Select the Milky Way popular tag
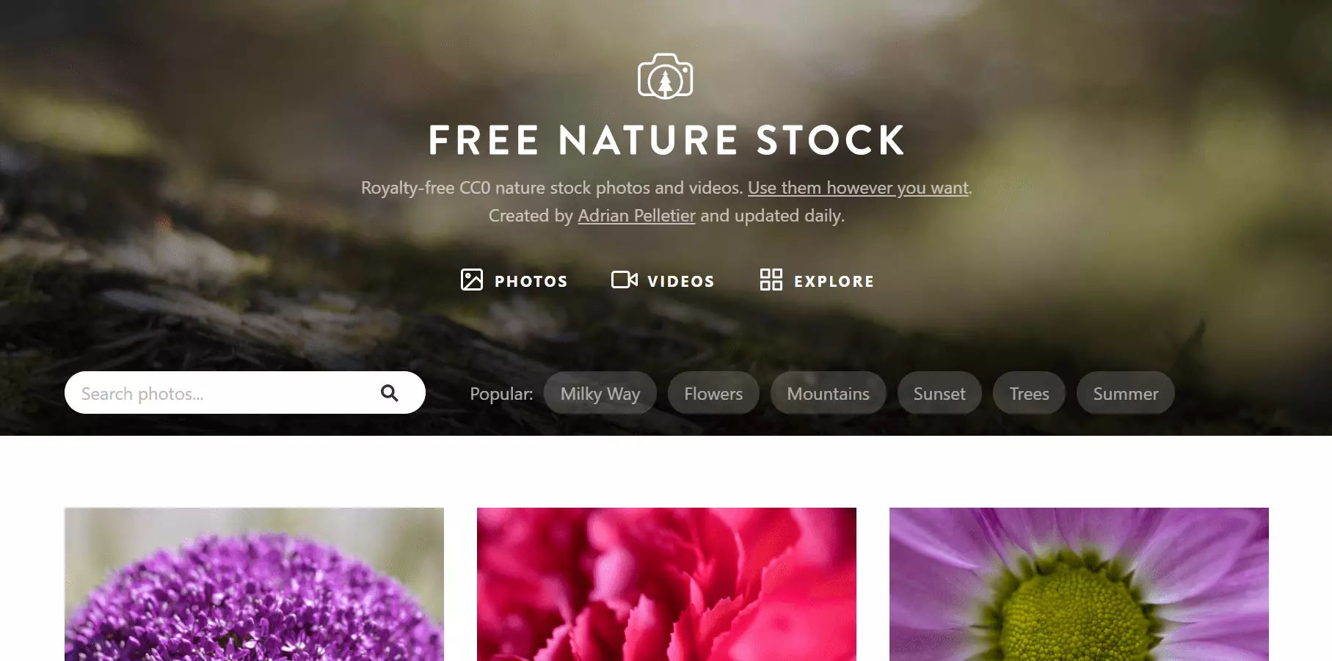The image size is (1332, 661). pyautogui.click(x=600, y=393)
